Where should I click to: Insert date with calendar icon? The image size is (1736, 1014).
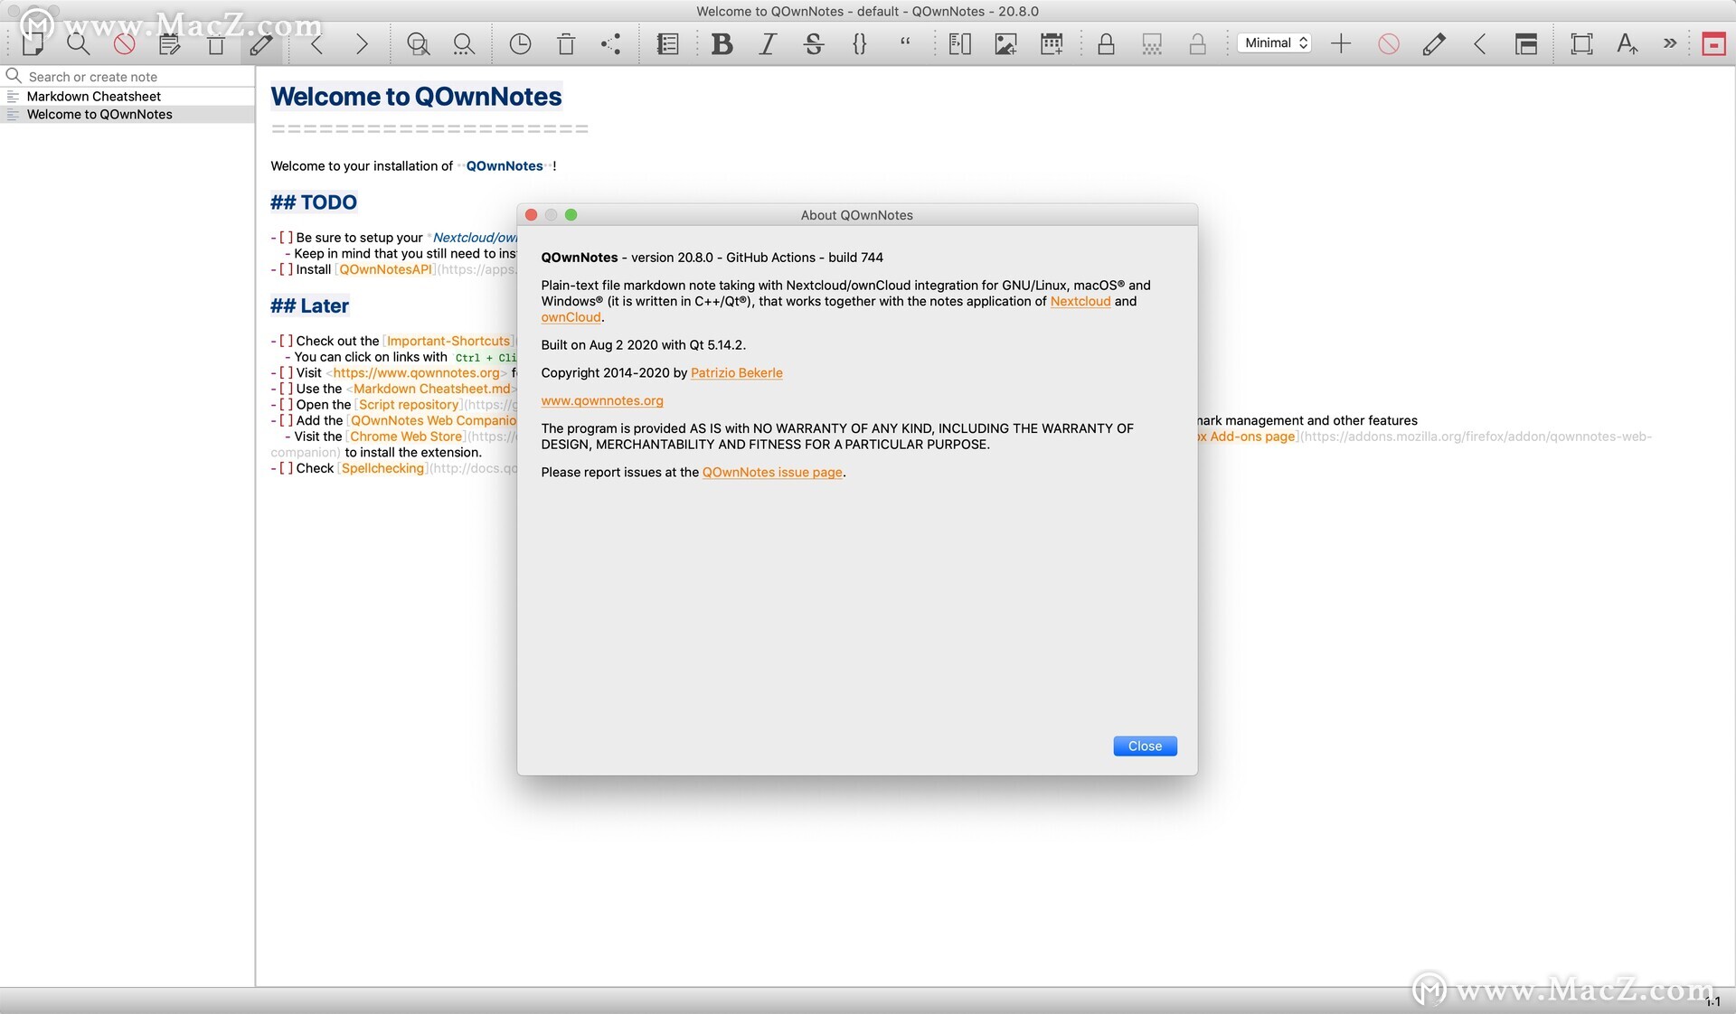point(1052,43)
